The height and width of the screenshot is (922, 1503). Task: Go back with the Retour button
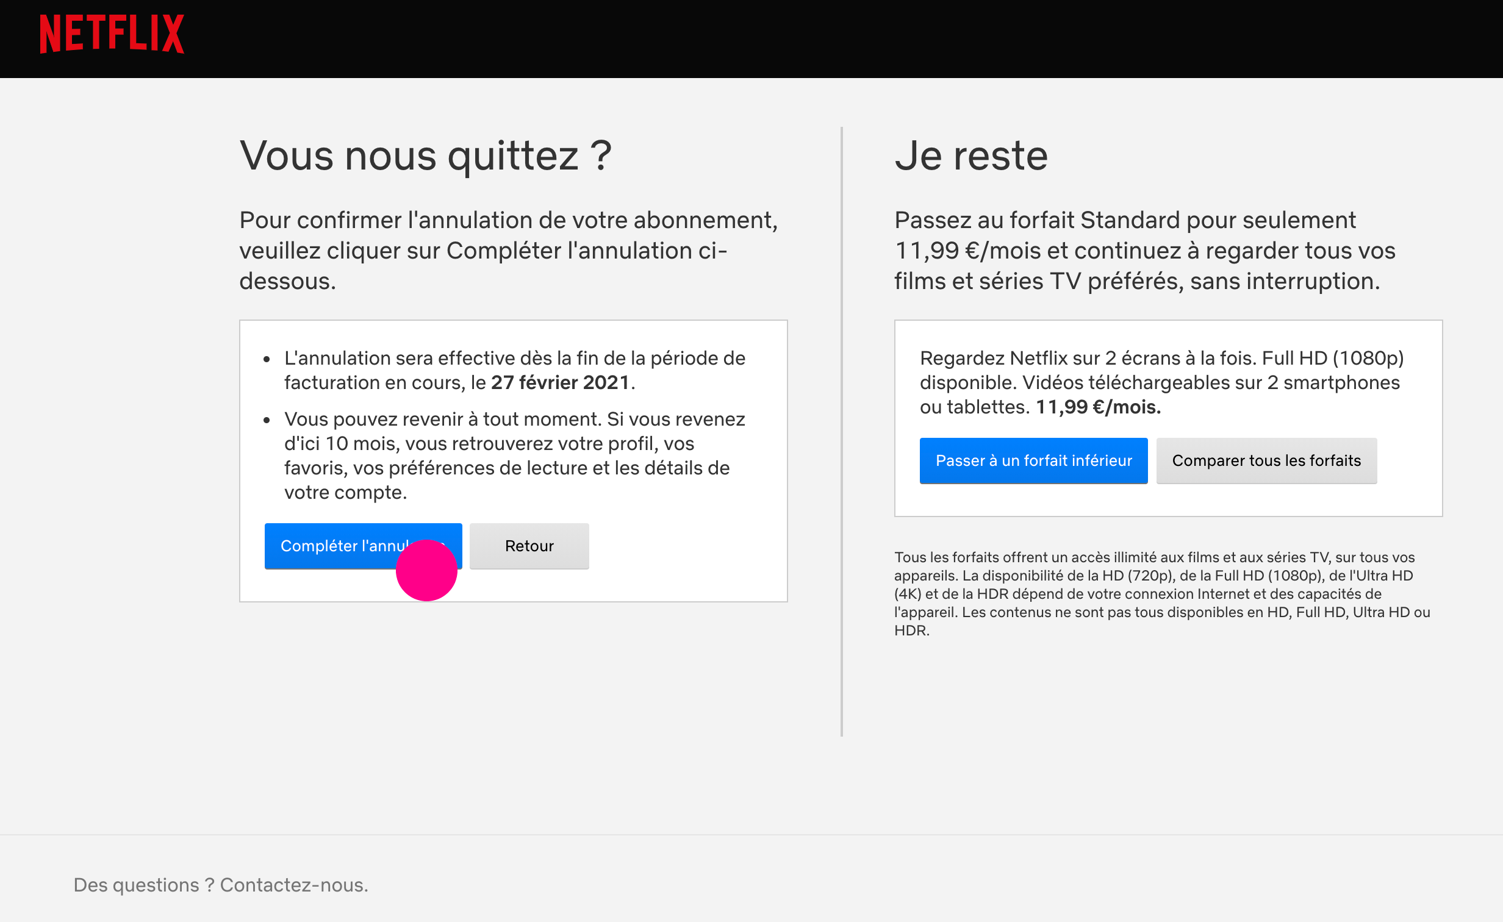click(529, 546)
